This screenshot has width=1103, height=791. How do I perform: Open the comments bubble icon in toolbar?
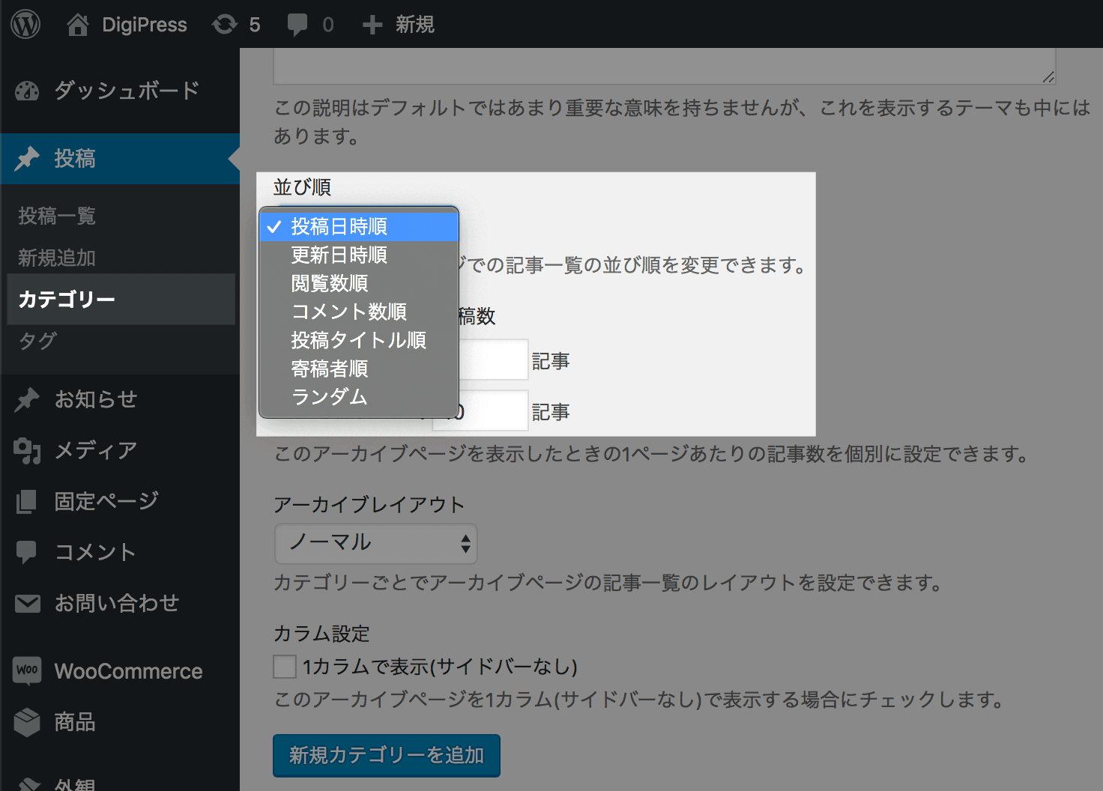[x=297, y=25]
